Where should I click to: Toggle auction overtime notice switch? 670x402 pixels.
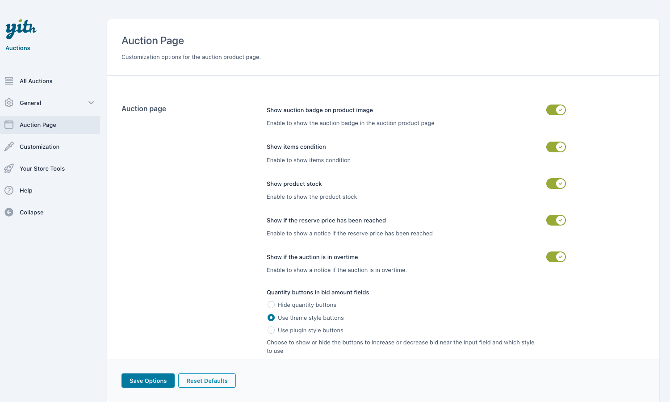(x=556, y=257)
